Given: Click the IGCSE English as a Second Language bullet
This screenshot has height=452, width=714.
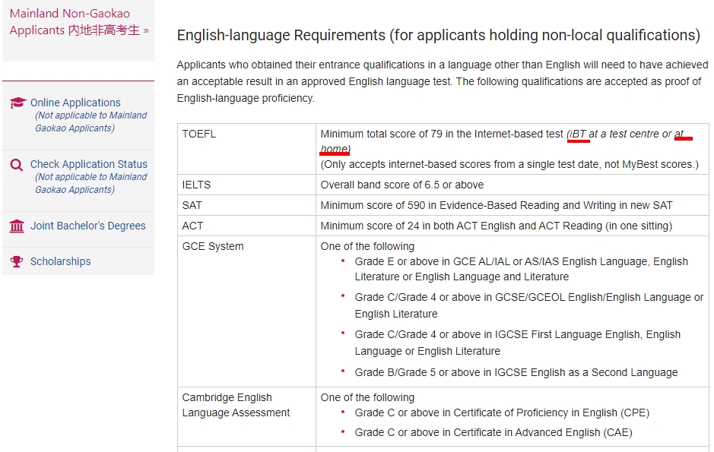Looking at the screenshot, I should (516, 372).
